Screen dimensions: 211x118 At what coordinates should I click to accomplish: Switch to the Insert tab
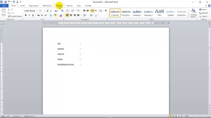[x=22, y=6]
